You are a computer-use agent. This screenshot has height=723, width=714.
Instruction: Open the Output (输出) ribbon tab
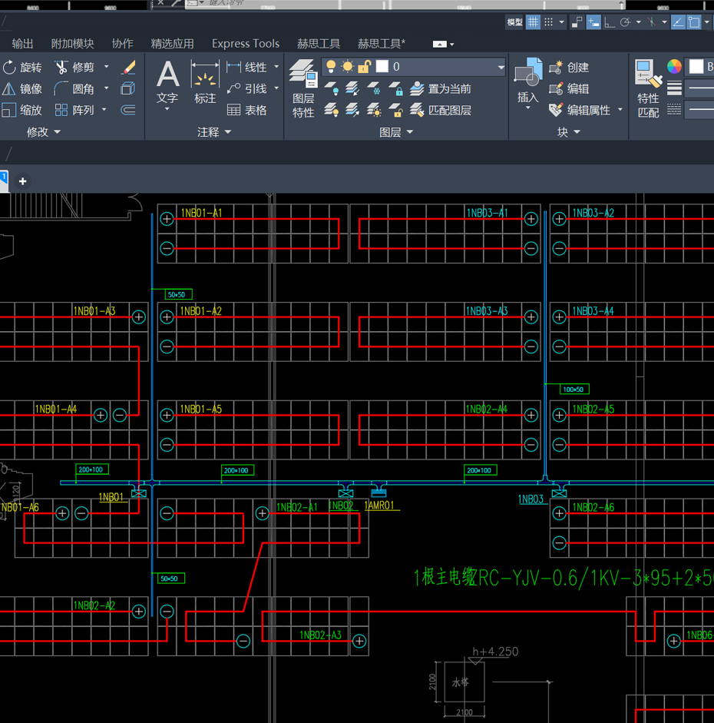pyautogui.click(x=22, y=44)
